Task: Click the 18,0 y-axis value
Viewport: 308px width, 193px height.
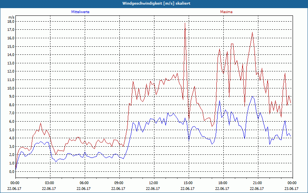Action: (11, 21)
